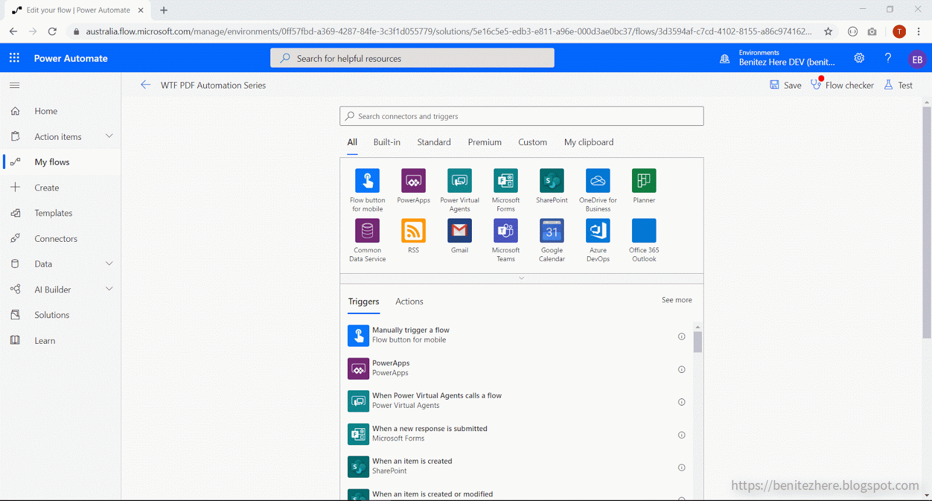Bookmark this page with the star icon
Image resolution: width=932 pixels, height=501 pixels.
coord(828,31)
